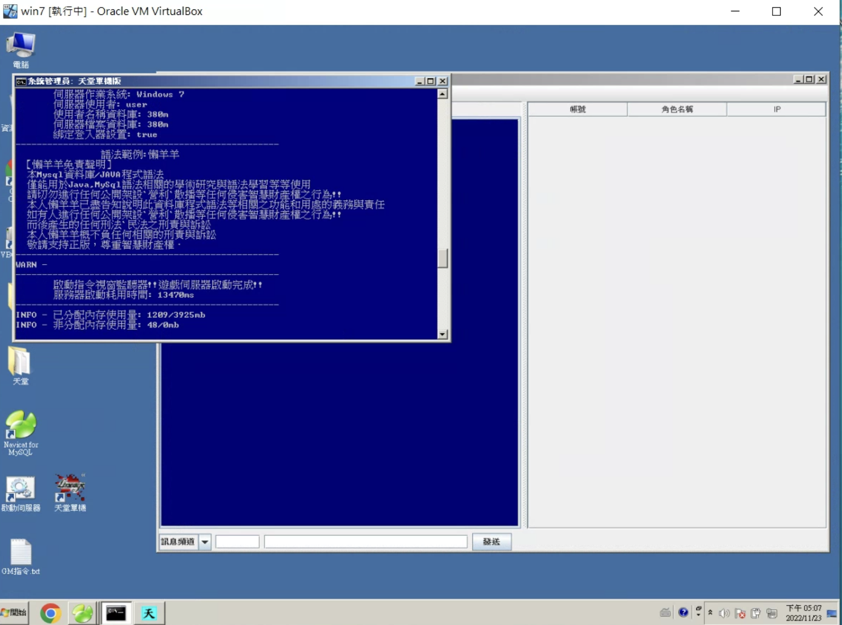842x625 pixels.
Task: Launch the Navicat for MySQL shortcut
Action: pos(21,433)
